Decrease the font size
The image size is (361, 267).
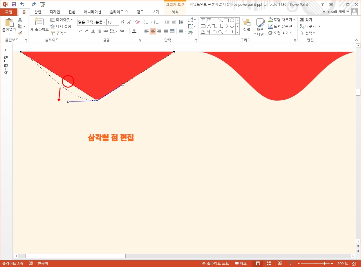click(129, 22)
